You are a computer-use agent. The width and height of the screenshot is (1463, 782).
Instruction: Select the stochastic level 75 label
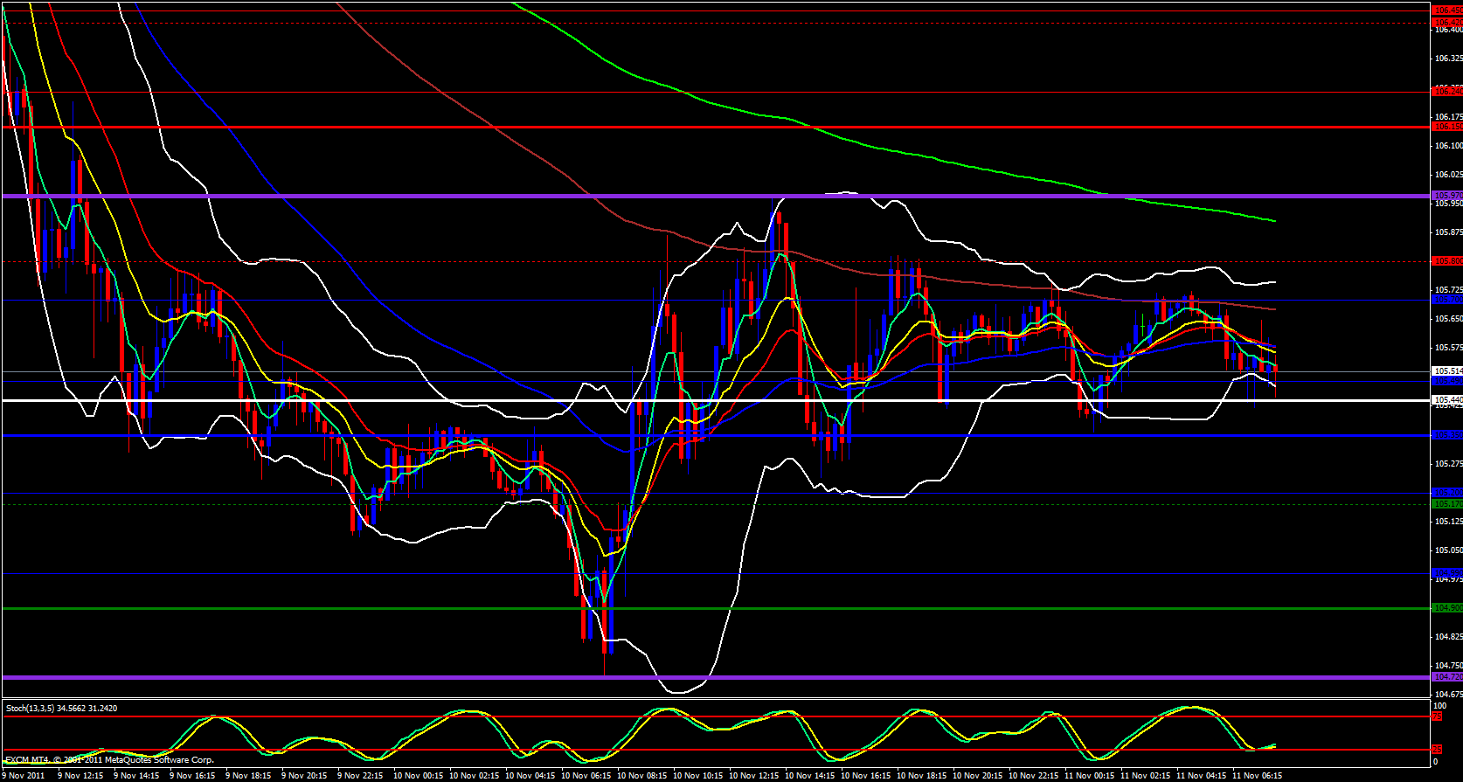(x=1438, y=716)
